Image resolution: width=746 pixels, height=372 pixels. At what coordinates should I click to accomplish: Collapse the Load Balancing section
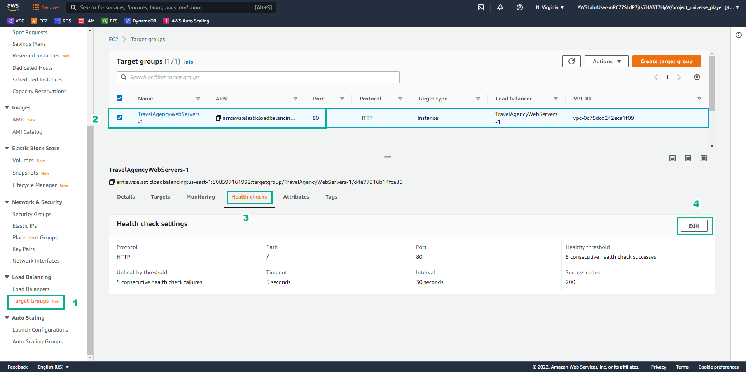coord(7,277)
